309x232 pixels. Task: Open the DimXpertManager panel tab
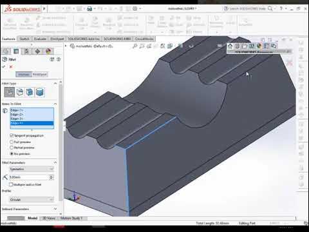[x=37, y=52]
